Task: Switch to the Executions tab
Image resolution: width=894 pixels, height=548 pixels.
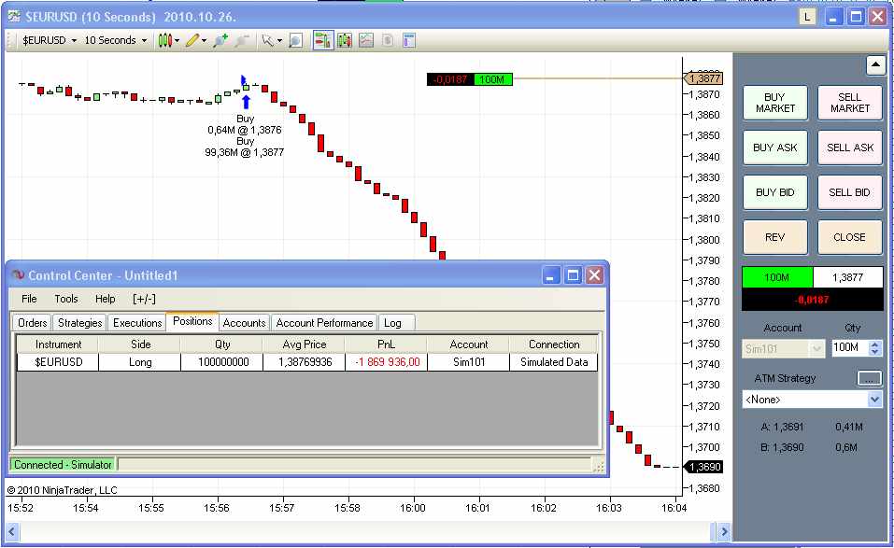Action: point(136,322)
